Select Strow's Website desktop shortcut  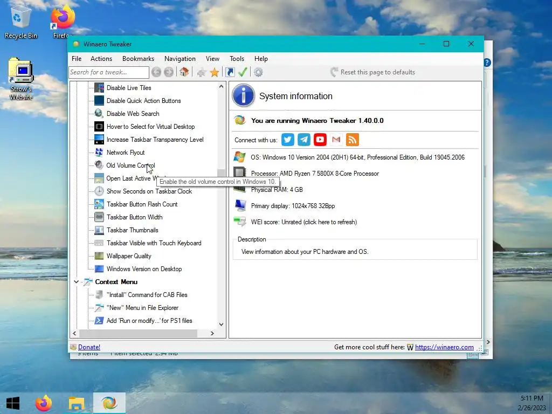[x=21, y=78]
